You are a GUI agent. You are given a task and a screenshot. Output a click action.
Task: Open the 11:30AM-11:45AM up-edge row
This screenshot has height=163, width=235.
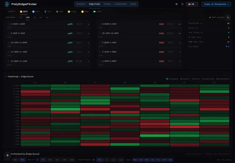click(x=48, y=54)
